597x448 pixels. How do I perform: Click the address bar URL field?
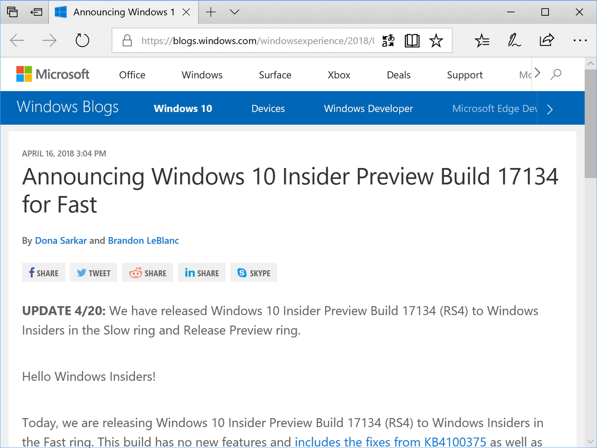tap(257, 41)
